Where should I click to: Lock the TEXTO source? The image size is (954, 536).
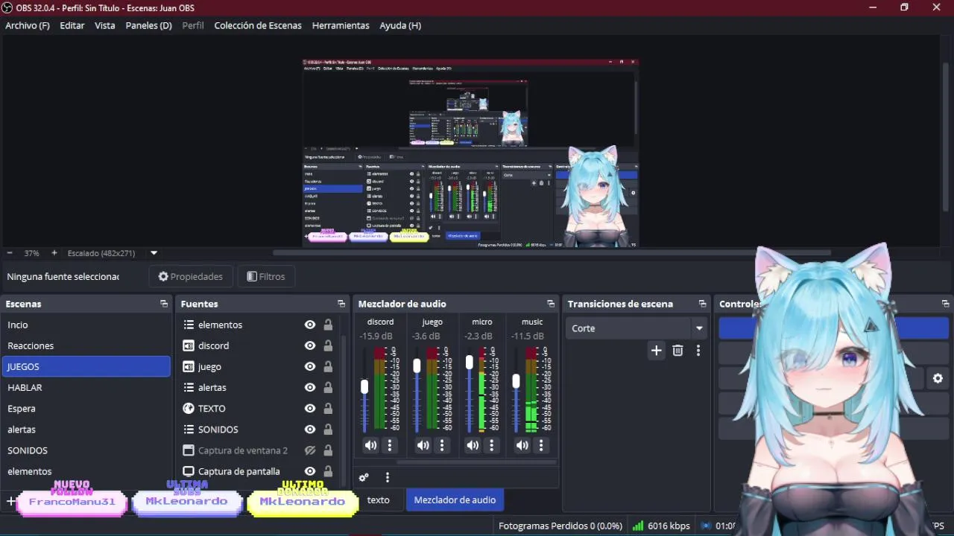pyautogui.click(x=328, y=408)
